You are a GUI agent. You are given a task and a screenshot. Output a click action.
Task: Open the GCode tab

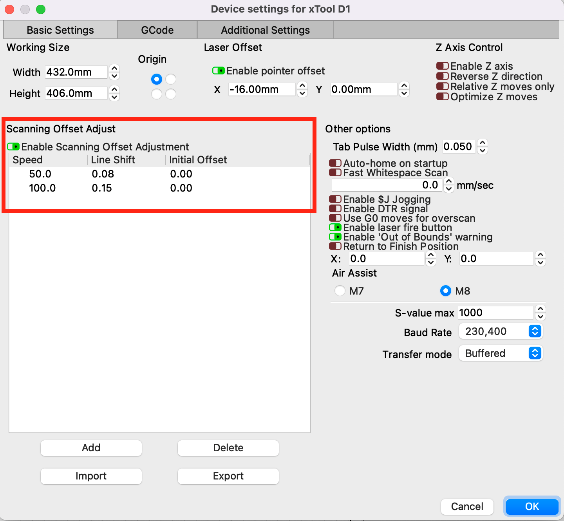tap(157, 30)
